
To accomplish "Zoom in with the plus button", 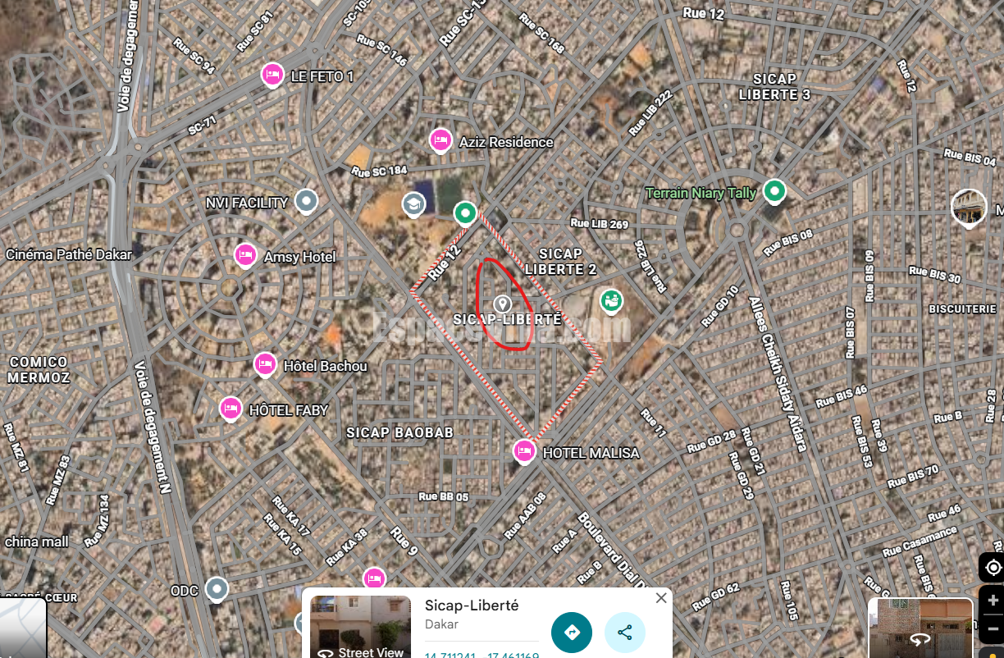I will [993, 600].
